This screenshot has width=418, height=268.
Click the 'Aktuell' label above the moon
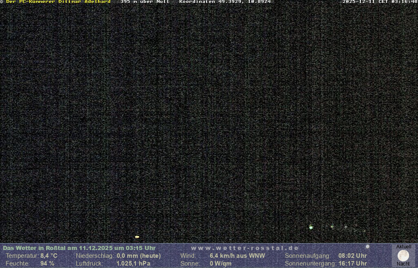click(x=404, y=247)
